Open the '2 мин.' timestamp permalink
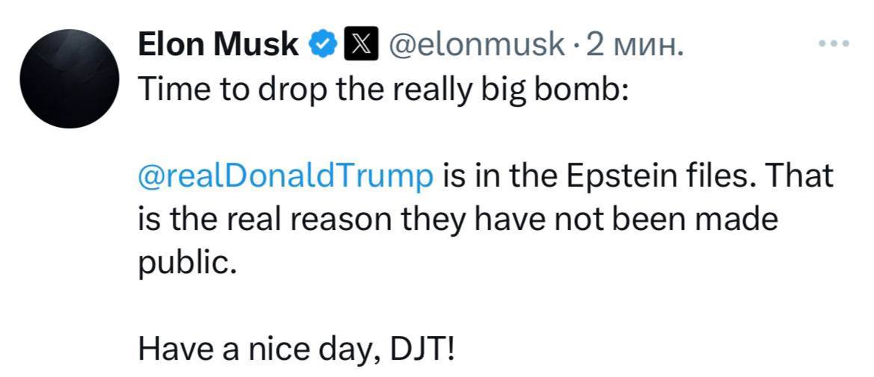This screenshot has width=874, height=377. 634,45
